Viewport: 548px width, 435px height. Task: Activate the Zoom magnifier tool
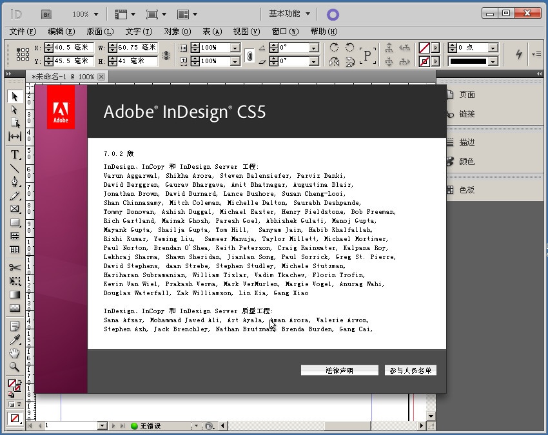pos(15,367)
